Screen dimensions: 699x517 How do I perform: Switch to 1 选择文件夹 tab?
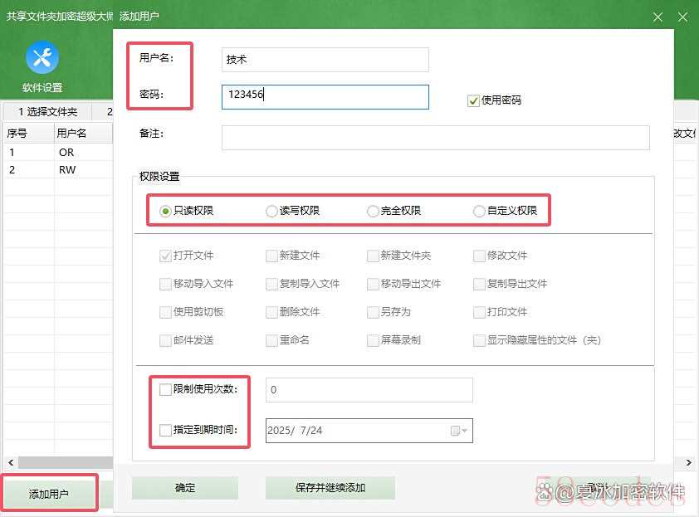pyautogui.click(x=47, y=111)
